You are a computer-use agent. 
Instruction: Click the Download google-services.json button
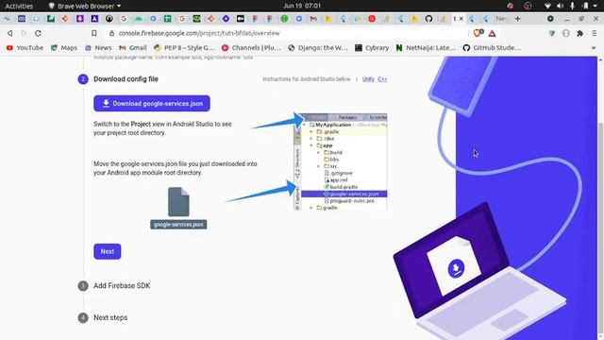152,103
